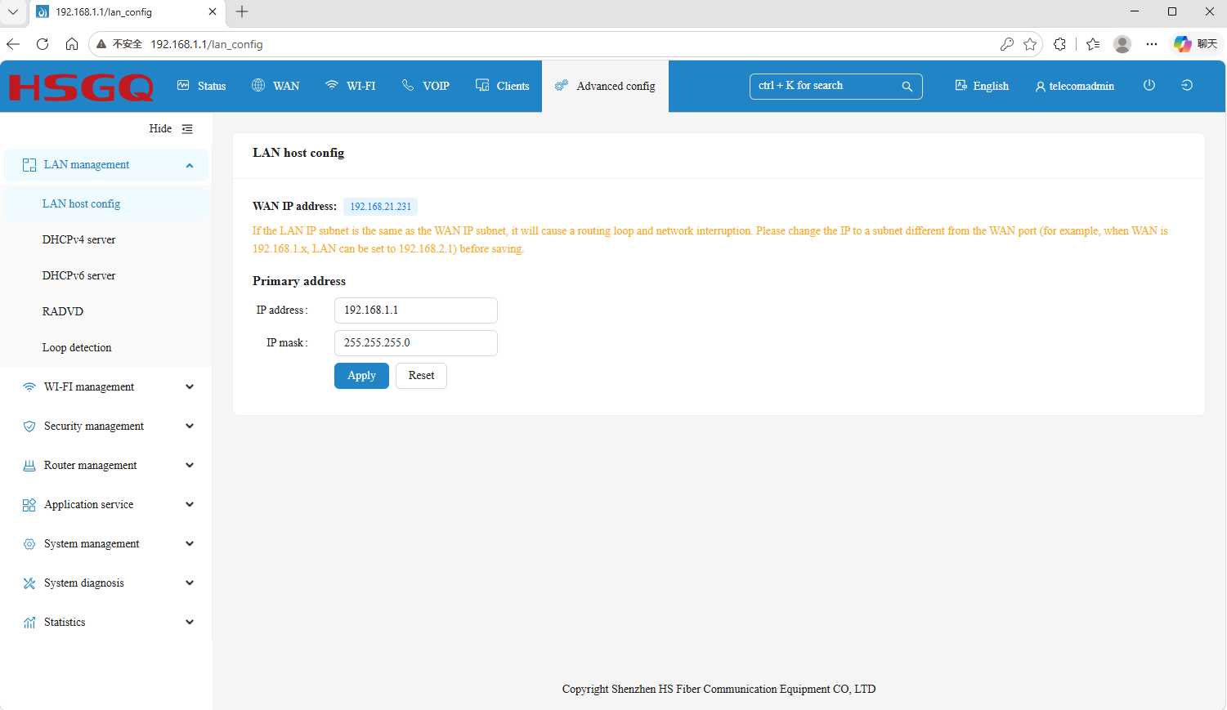Open browser extensions puzzle icon
The height and width of the screenshot is (710, 1227).
(1059, 44)
